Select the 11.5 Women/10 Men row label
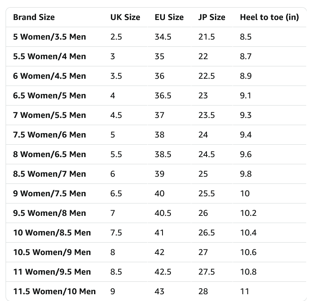311x301 pixels. 54,291
